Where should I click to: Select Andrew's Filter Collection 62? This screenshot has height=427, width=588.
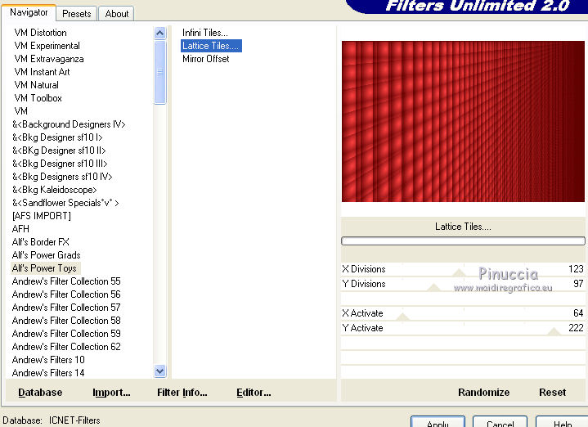tap(66, 347)
